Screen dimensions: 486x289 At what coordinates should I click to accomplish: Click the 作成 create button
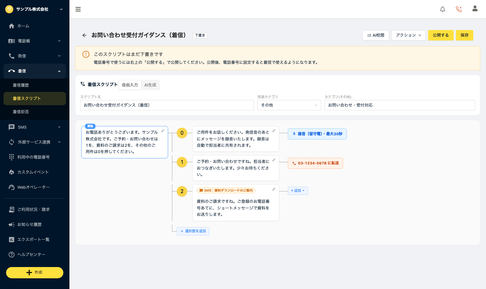tap(35, 273)
